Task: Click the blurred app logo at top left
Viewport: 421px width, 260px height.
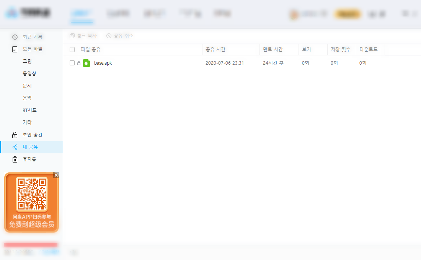Action: [x=28, y=13]
